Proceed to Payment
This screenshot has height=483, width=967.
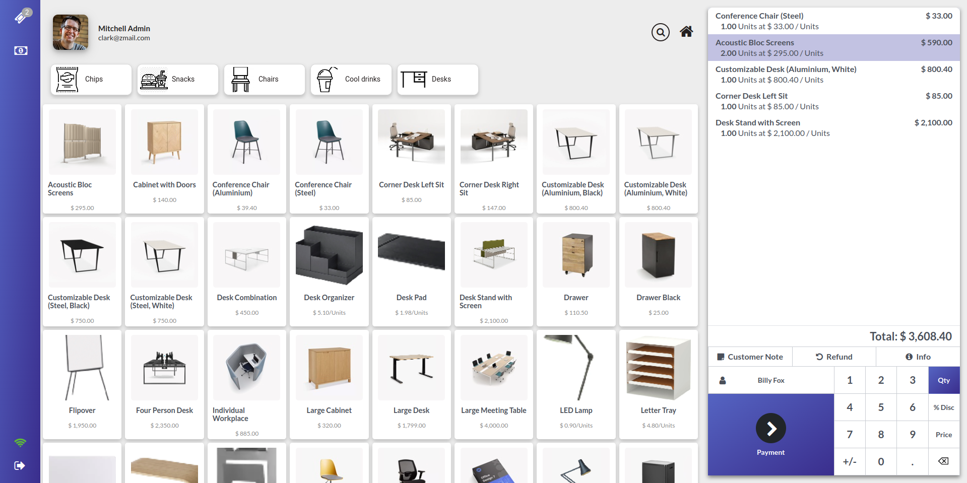click(771, 435)
